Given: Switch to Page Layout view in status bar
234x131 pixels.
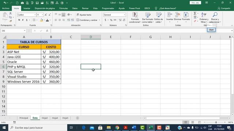Looking at the screenshot, I should pyautogui.click(x=193, y=122).
